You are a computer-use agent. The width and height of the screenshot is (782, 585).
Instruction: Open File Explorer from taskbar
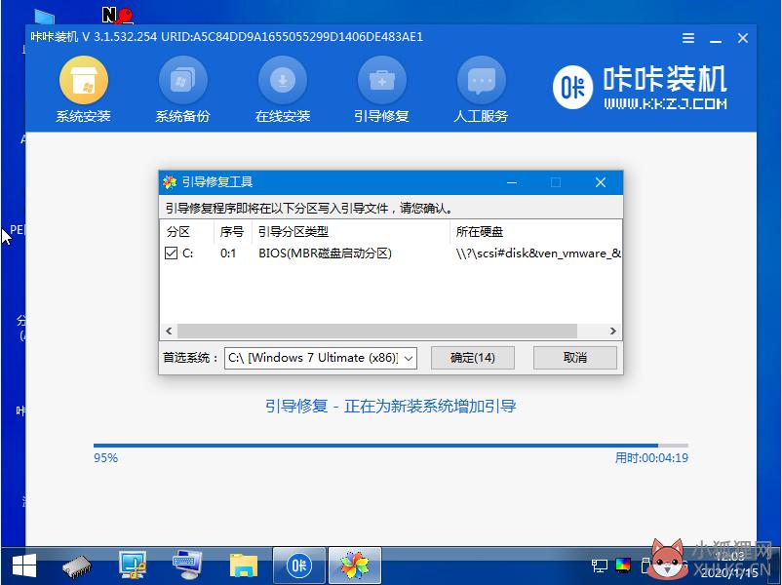(244, 566)
